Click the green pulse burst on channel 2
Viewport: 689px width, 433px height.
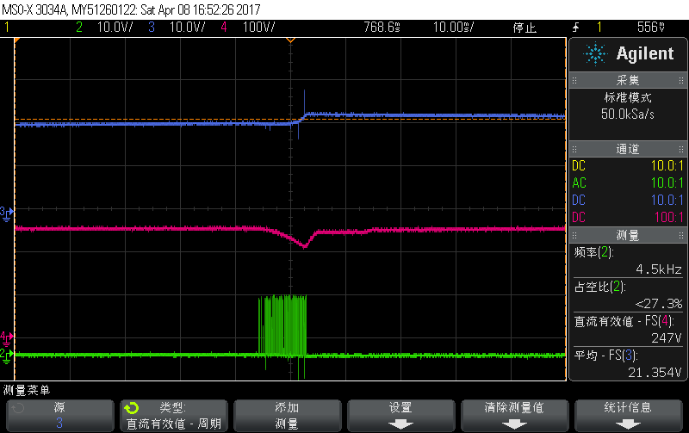point(282,325)
